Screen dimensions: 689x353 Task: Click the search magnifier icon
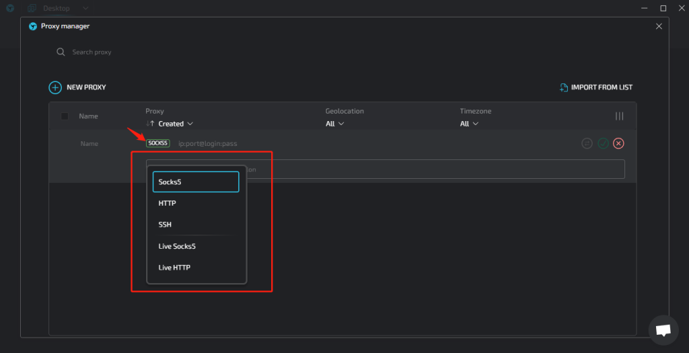(61, 52)
